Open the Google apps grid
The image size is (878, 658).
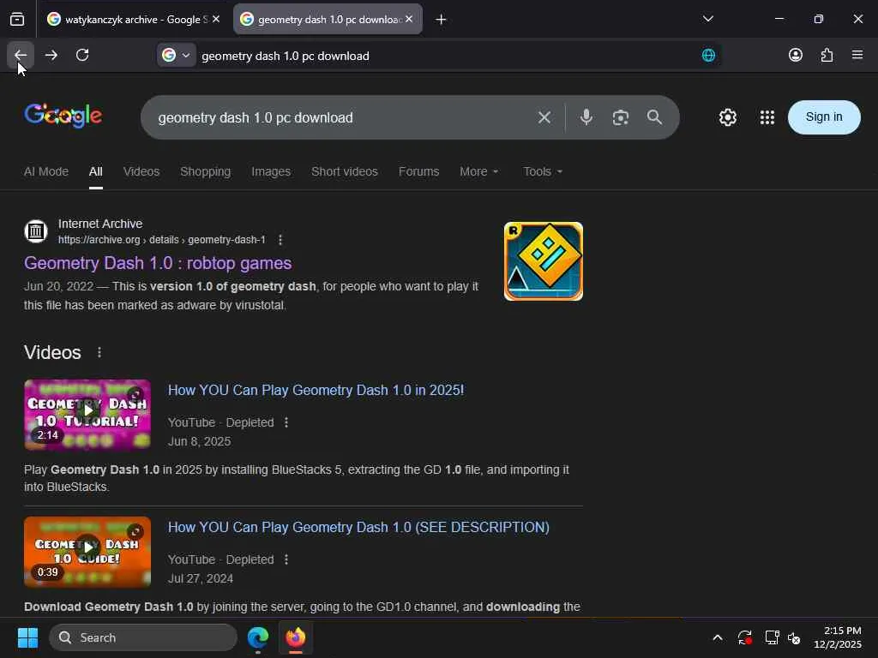click(767, 117)
